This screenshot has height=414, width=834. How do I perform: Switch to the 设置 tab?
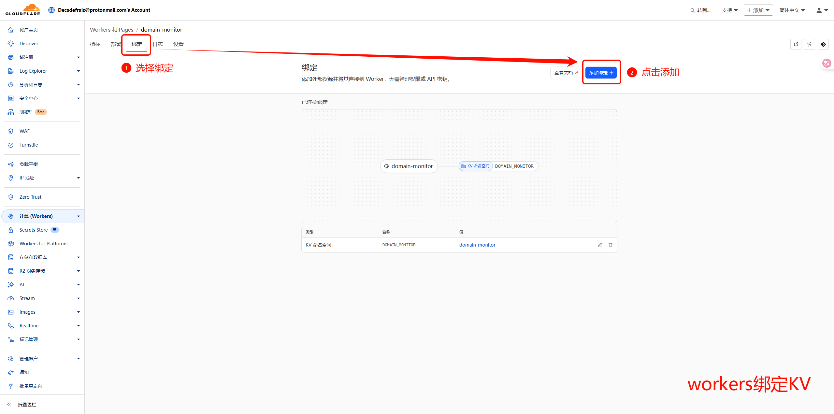click(x=179, y=44)
